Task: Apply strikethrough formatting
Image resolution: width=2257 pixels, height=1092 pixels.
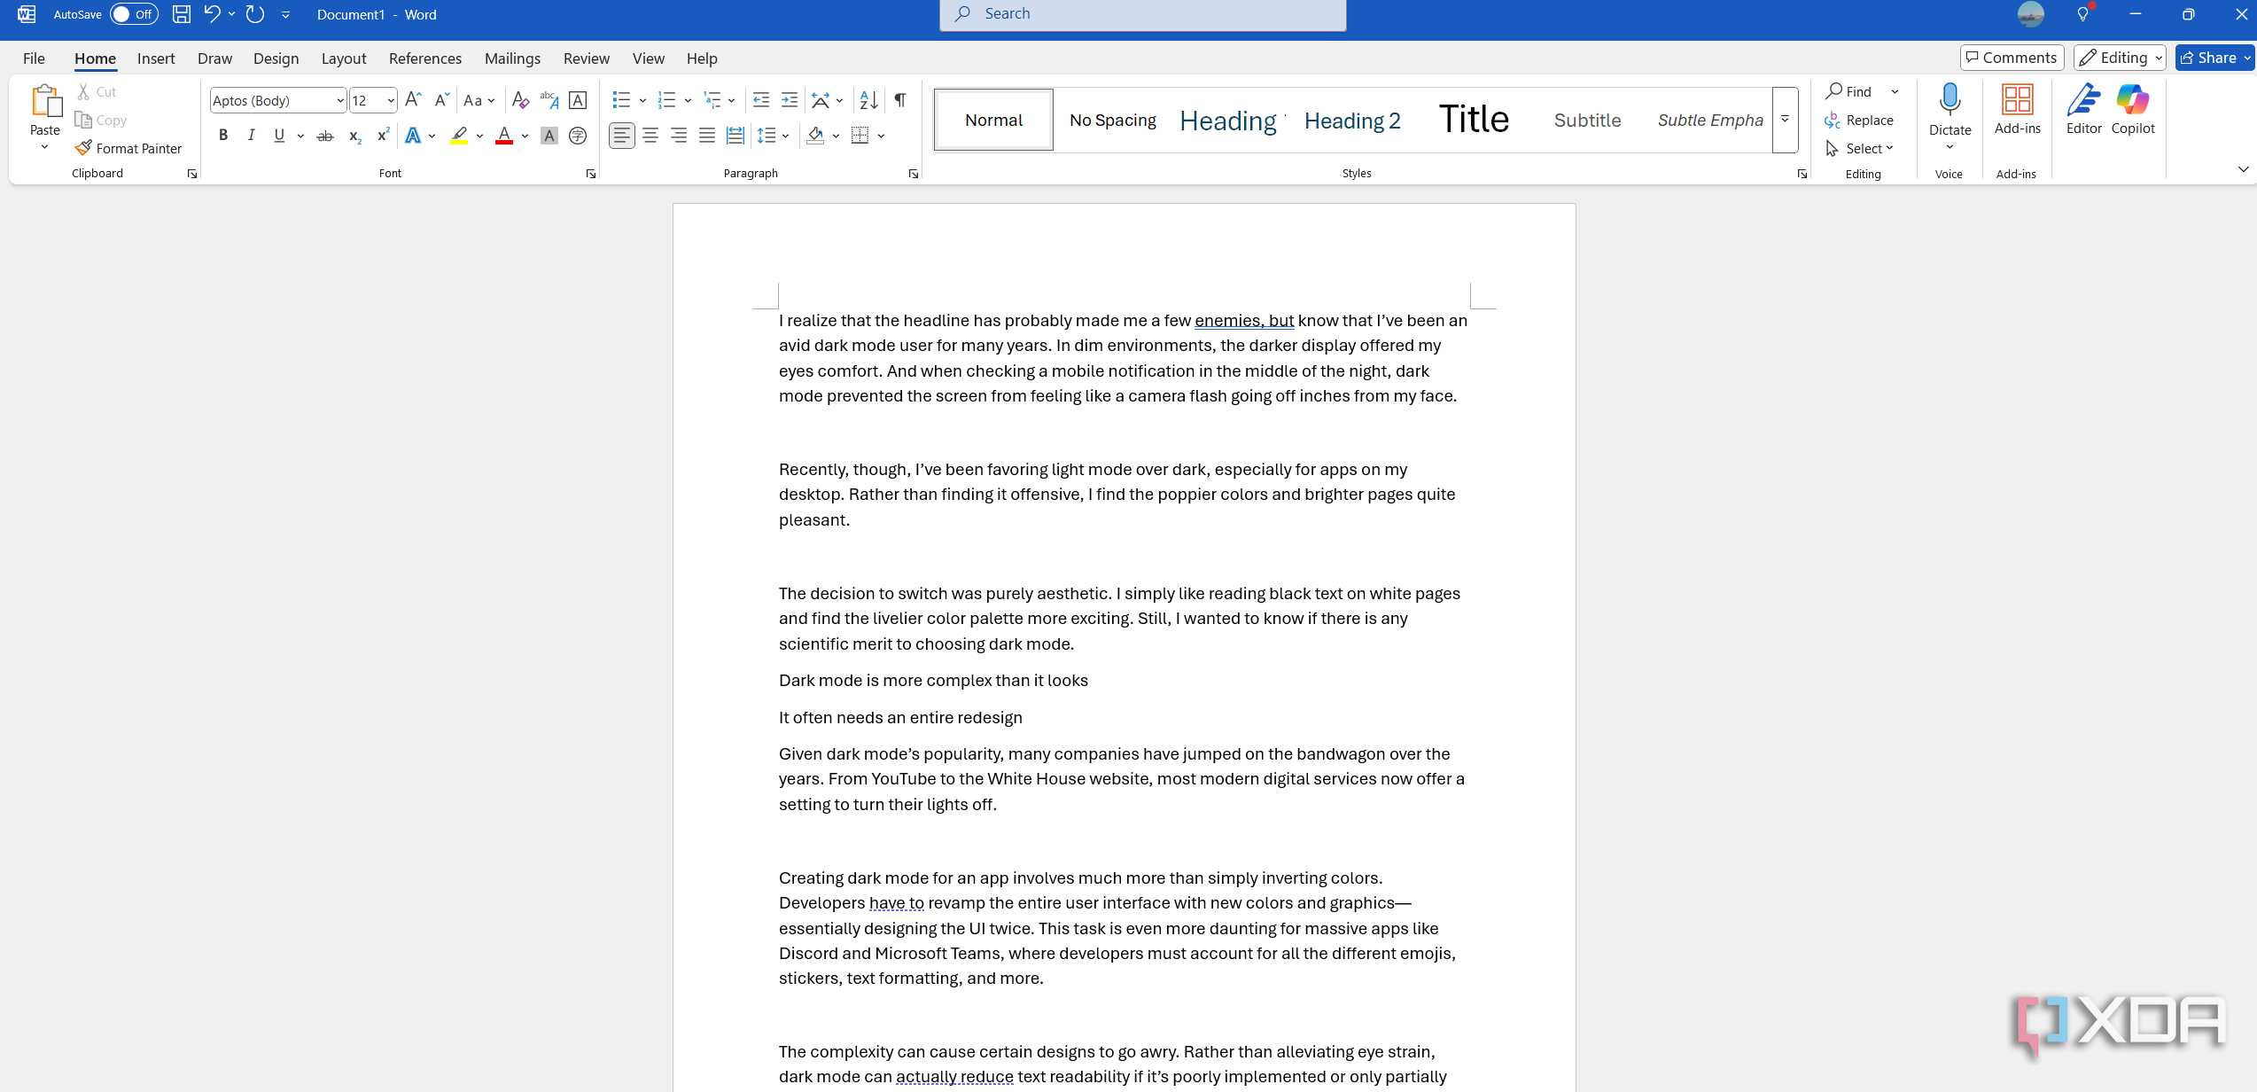Action: click(325, 136)
